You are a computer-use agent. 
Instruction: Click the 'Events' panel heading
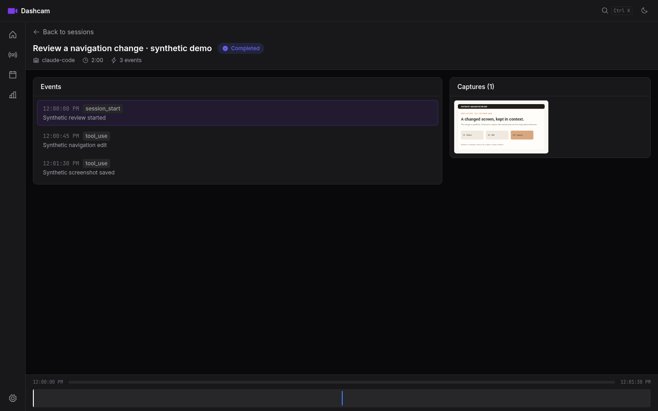[51, 87]
